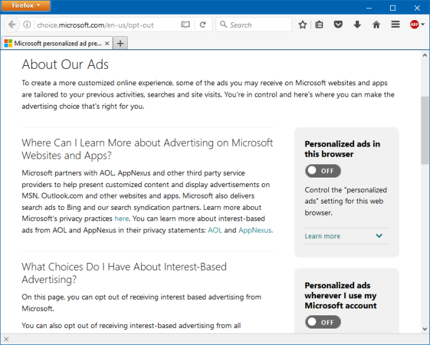
Task: Click the Microsoft logo tab favicon
Action: [8, 44]
